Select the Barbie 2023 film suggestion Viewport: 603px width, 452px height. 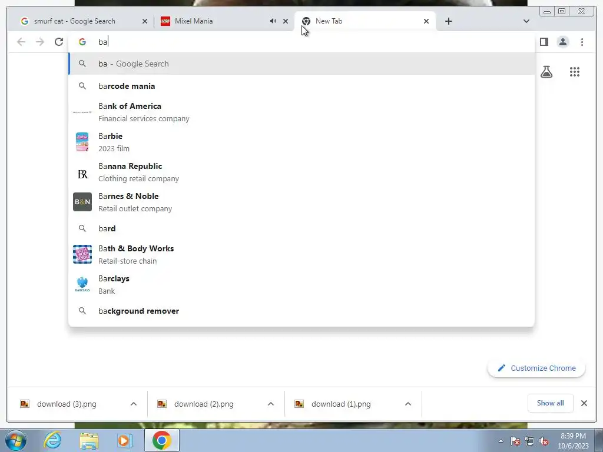[301, 142]
